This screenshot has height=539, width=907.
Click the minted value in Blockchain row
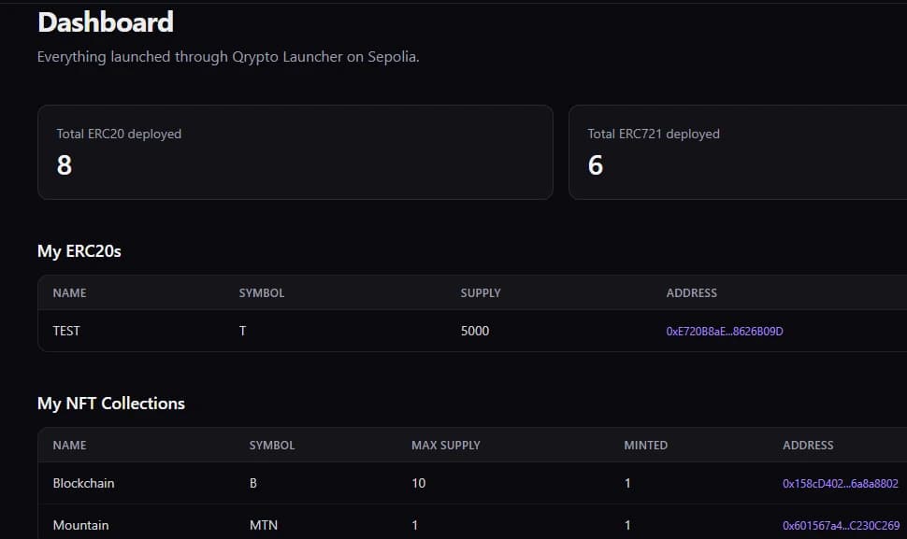click(627, 483)
